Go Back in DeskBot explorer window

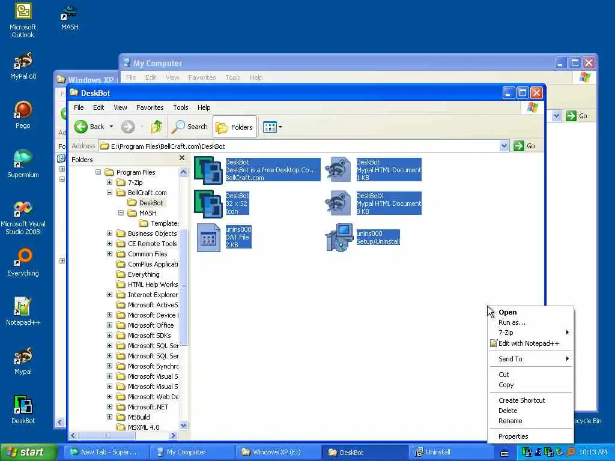coord(89,127)
